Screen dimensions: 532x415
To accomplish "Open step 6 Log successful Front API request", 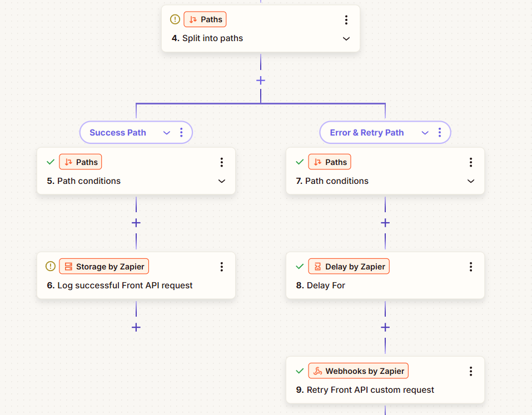I will [x=136, y=276].
